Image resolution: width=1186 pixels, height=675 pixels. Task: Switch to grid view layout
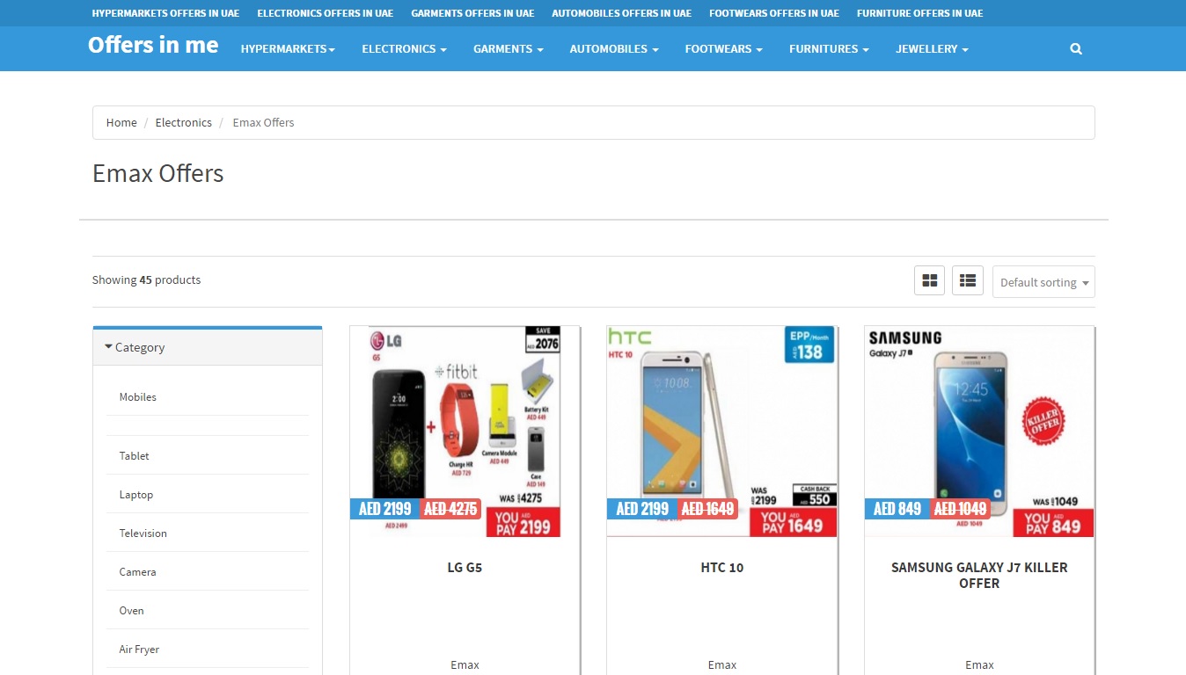(929, 280)
